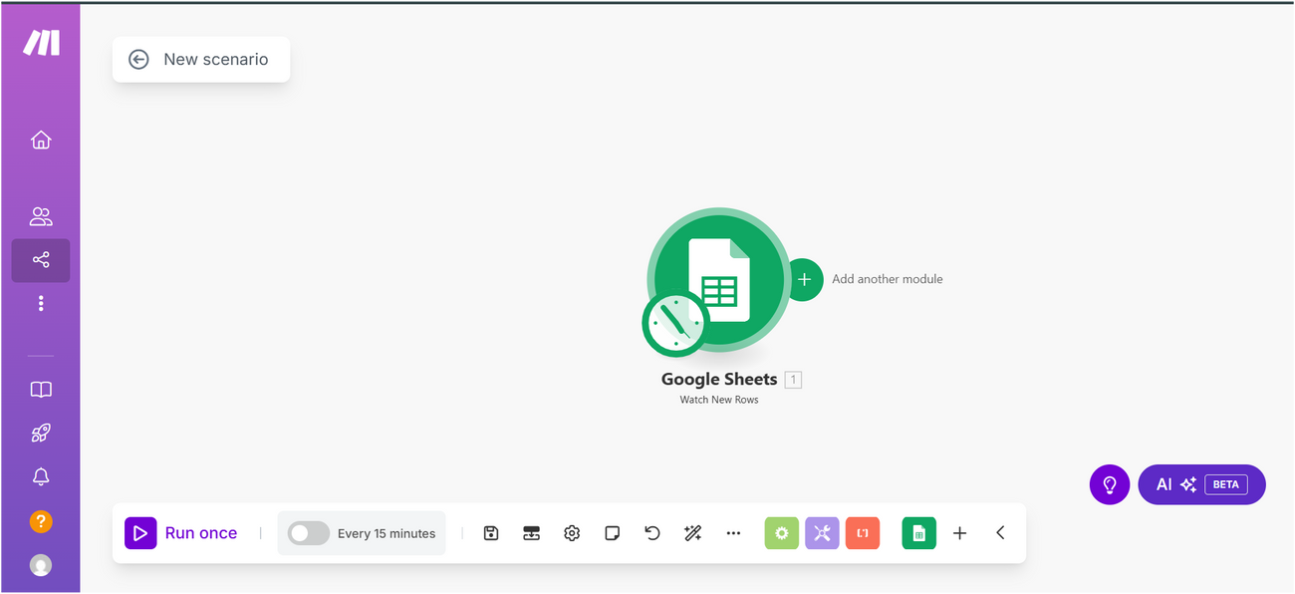This screenshot has width=1295, height=594.
Task: Click the Add another module label
Action: coord(888,279)
